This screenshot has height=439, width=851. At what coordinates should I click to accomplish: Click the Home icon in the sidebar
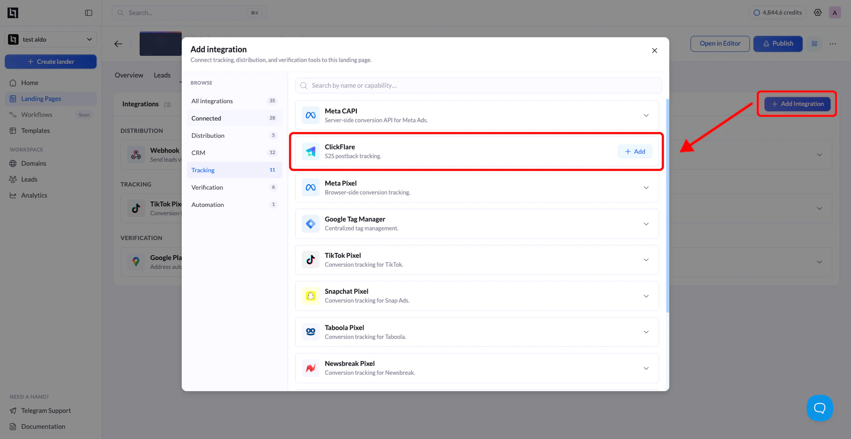pyautogui.click(x=13, y=83)
